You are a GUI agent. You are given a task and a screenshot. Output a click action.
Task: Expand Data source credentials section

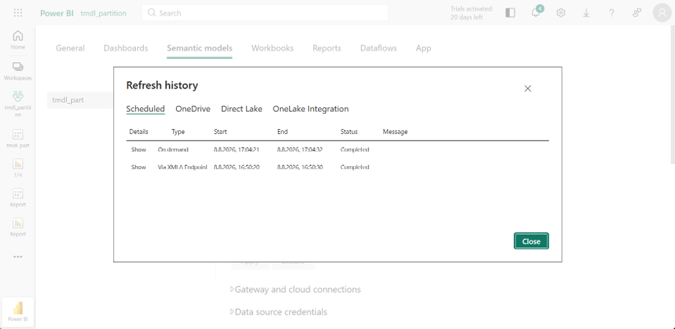click(x=279, y=312)
